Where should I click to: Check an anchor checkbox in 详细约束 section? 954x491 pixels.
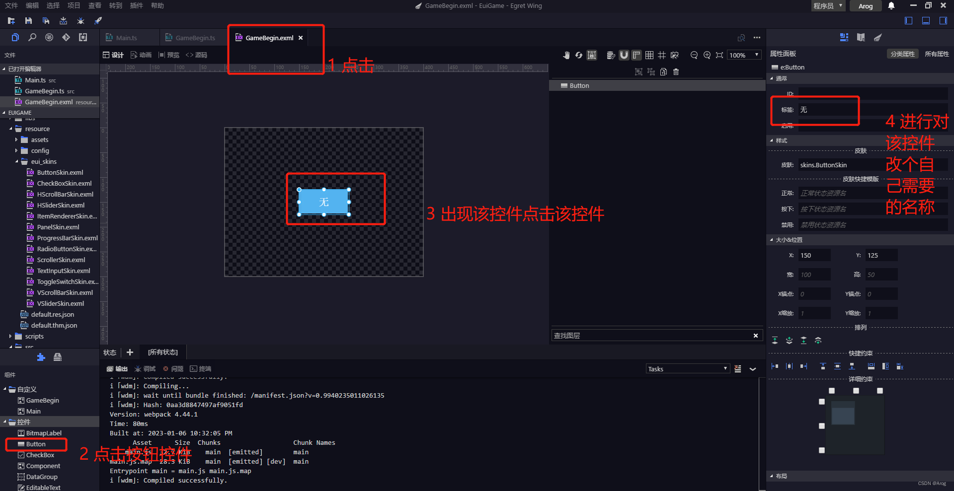click(832, 391)
